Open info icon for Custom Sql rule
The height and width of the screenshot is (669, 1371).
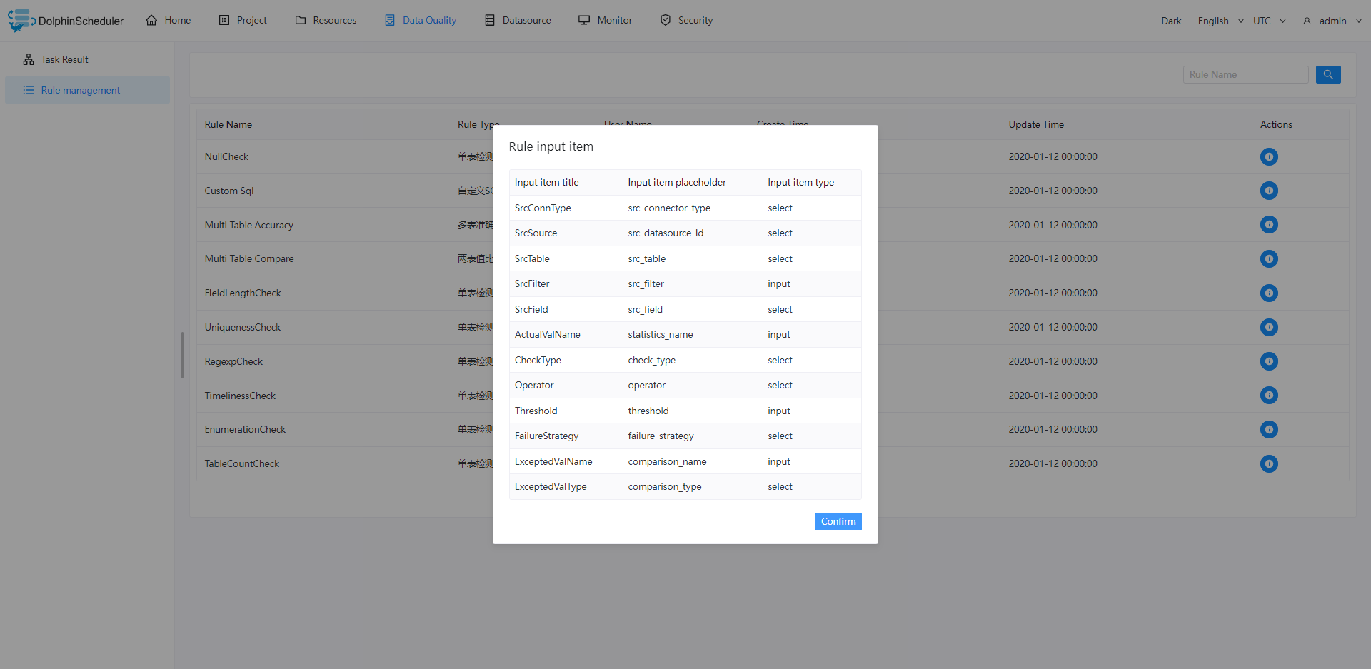coord(1268,191)
